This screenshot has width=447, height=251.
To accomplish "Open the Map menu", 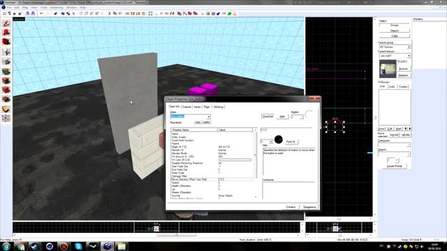I will coord(25,8).
